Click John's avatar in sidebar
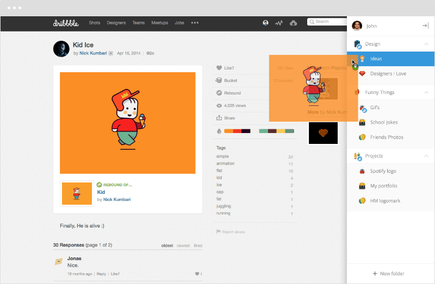Viewport: 435px width, 284px height. pyautogui.click(x=357, y=26)
